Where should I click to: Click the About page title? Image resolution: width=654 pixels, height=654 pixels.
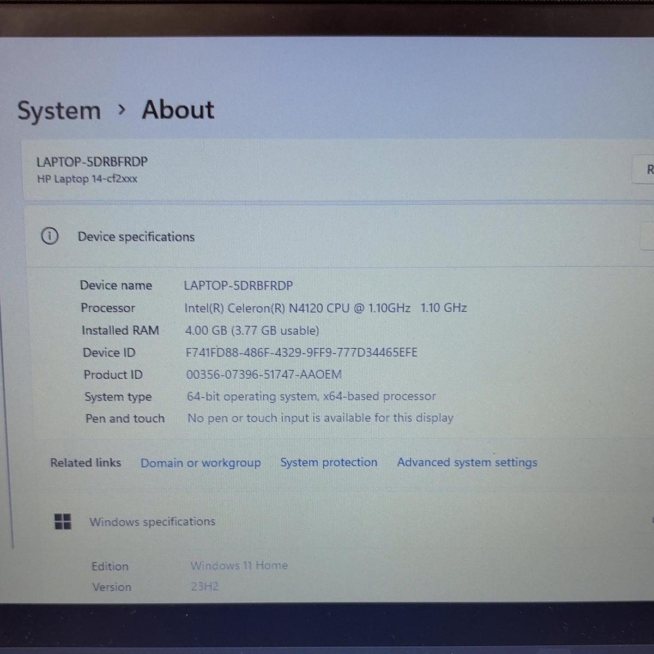[178, 110]
